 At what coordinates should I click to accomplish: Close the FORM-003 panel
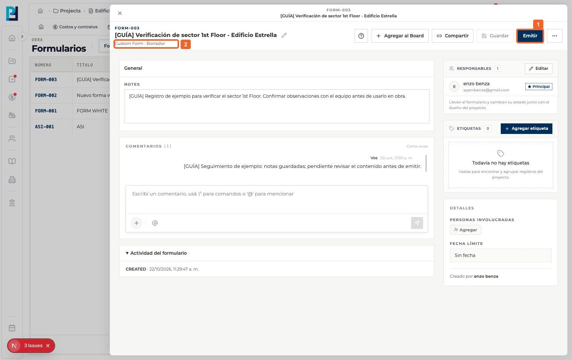pyautogui.click(x=120, y=13)
